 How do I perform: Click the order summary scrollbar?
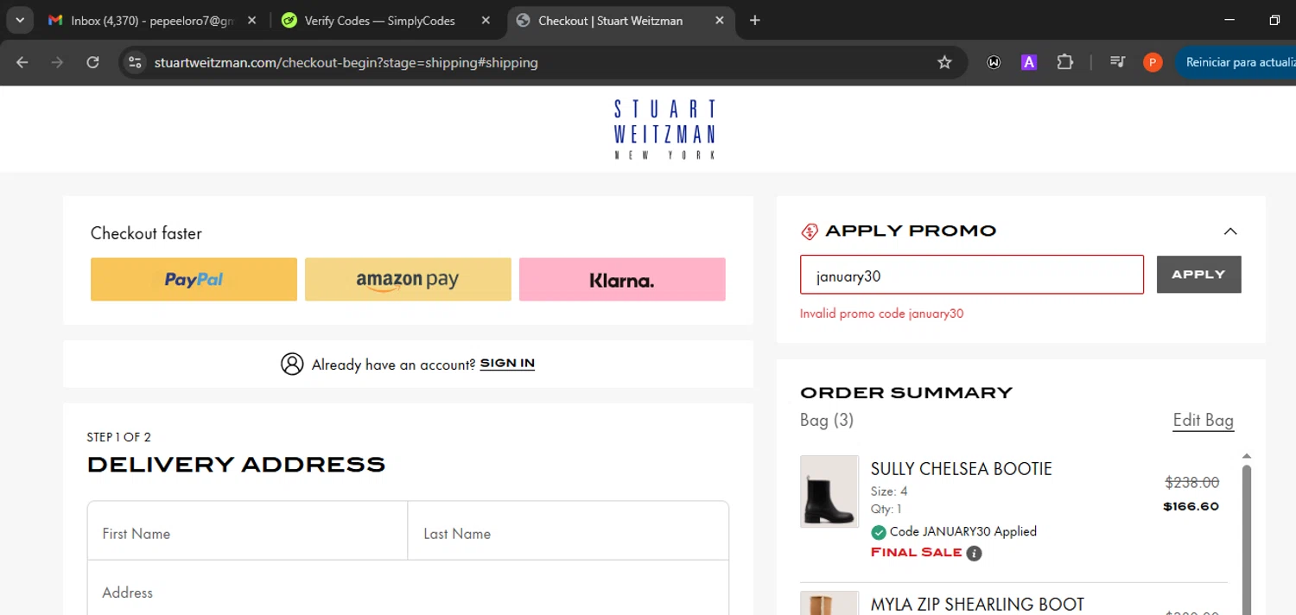coord(1246,540)
